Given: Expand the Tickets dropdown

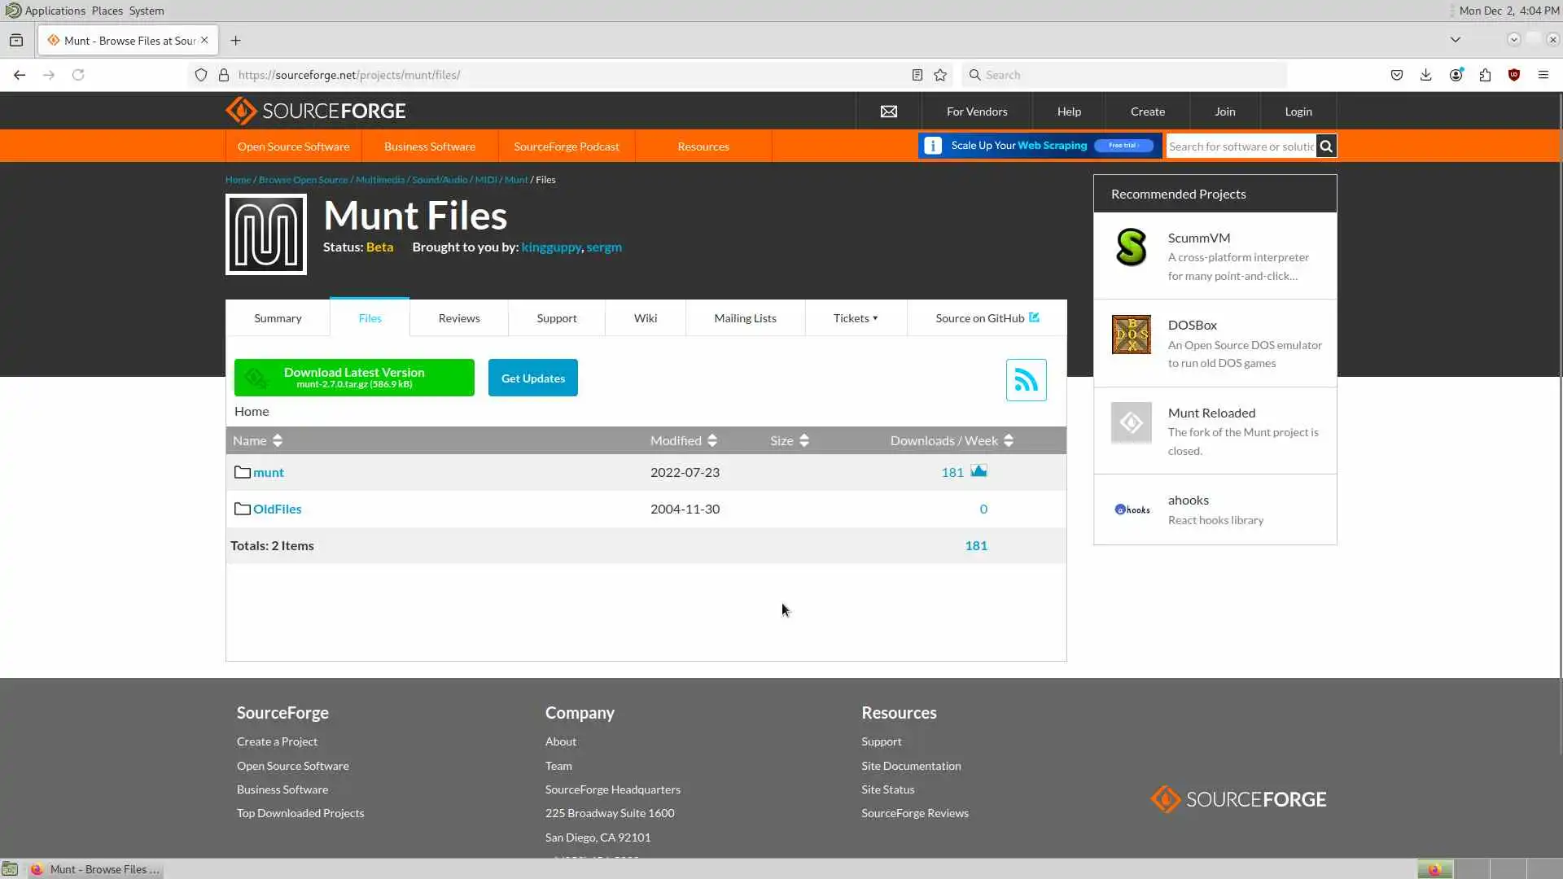Looking at the screenshot, I should 855,318.
